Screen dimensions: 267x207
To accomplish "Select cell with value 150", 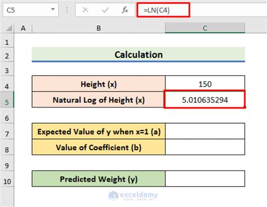I will [x=205, y=84].
